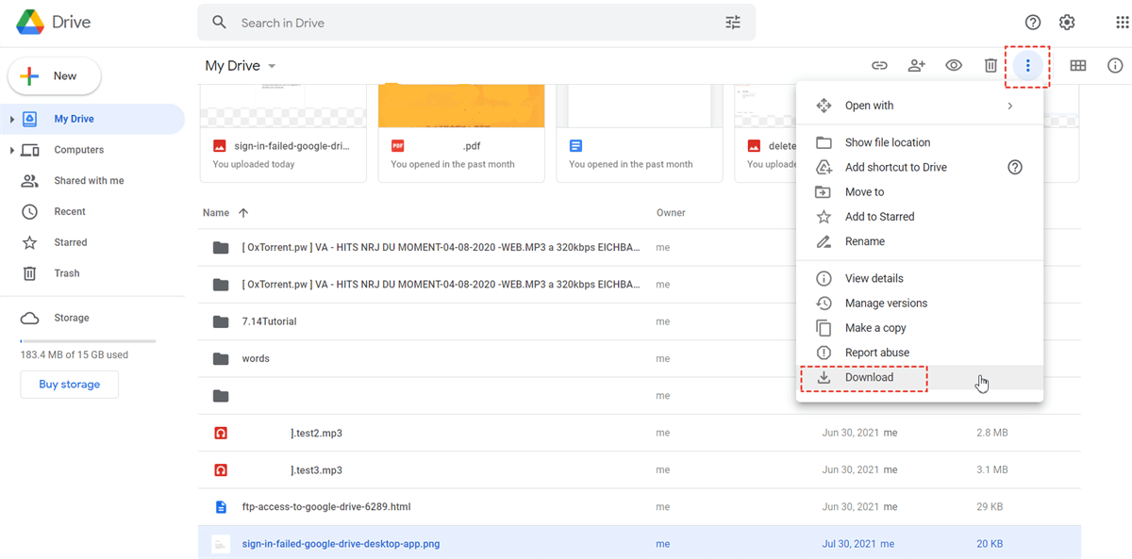Screen dimensions: 1132x559
Task: Open the three-dot More actions menu
Action: pos(1027,66)
